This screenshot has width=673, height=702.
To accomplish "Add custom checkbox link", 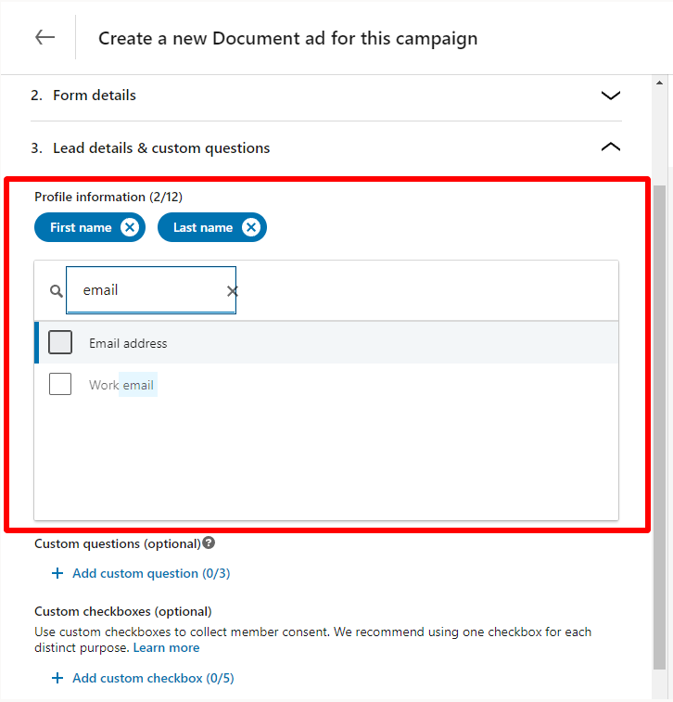I will tap(153, 678).
